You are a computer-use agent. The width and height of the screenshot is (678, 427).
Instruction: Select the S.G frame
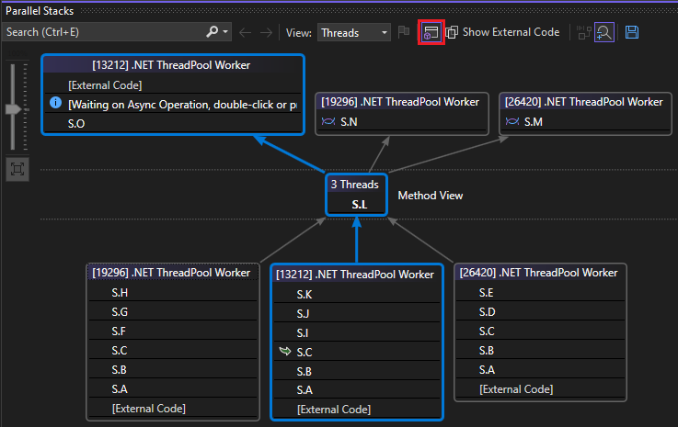pyautogui.click(x=173, y=311)
